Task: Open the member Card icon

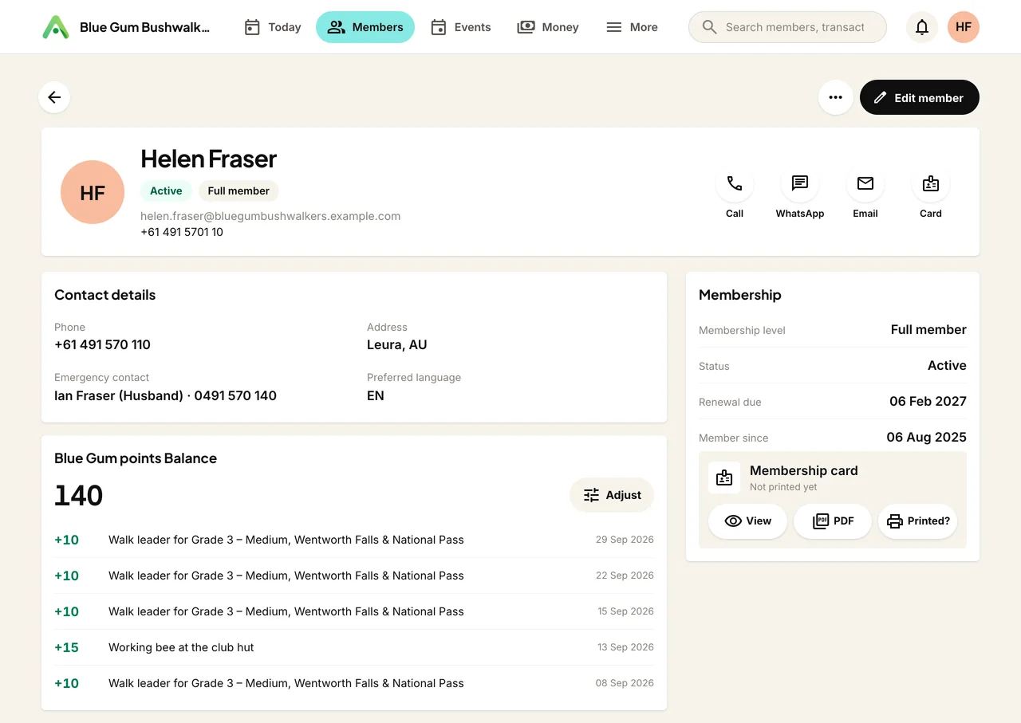Action: 931,184
